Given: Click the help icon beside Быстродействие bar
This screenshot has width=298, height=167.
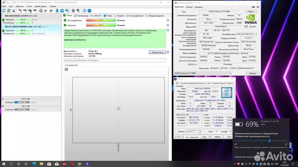Looking at the screenshot, I should [x=168, y=20].
